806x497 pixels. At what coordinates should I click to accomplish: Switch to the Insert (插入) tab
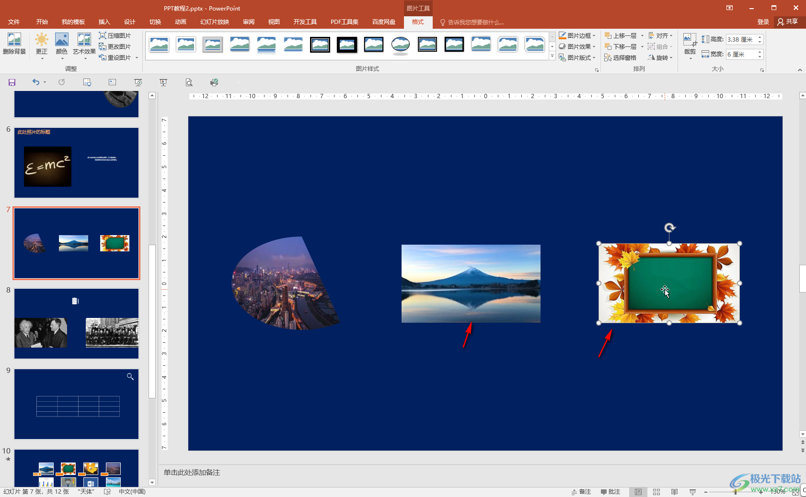pos(104,22)
